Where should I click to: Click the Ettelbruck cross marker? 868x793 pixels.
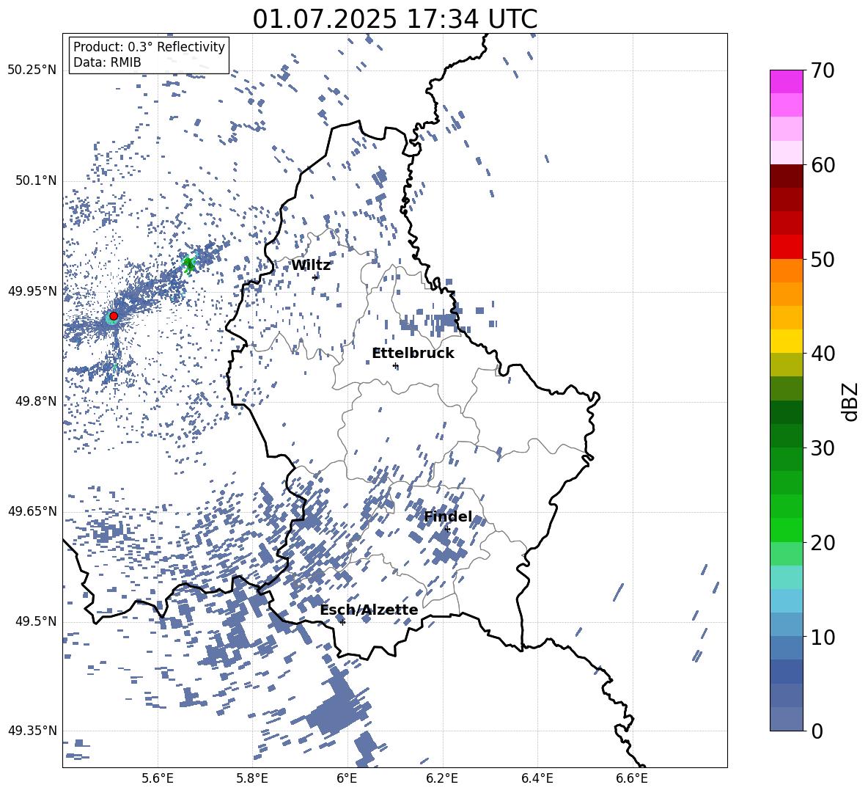[395, 365]
